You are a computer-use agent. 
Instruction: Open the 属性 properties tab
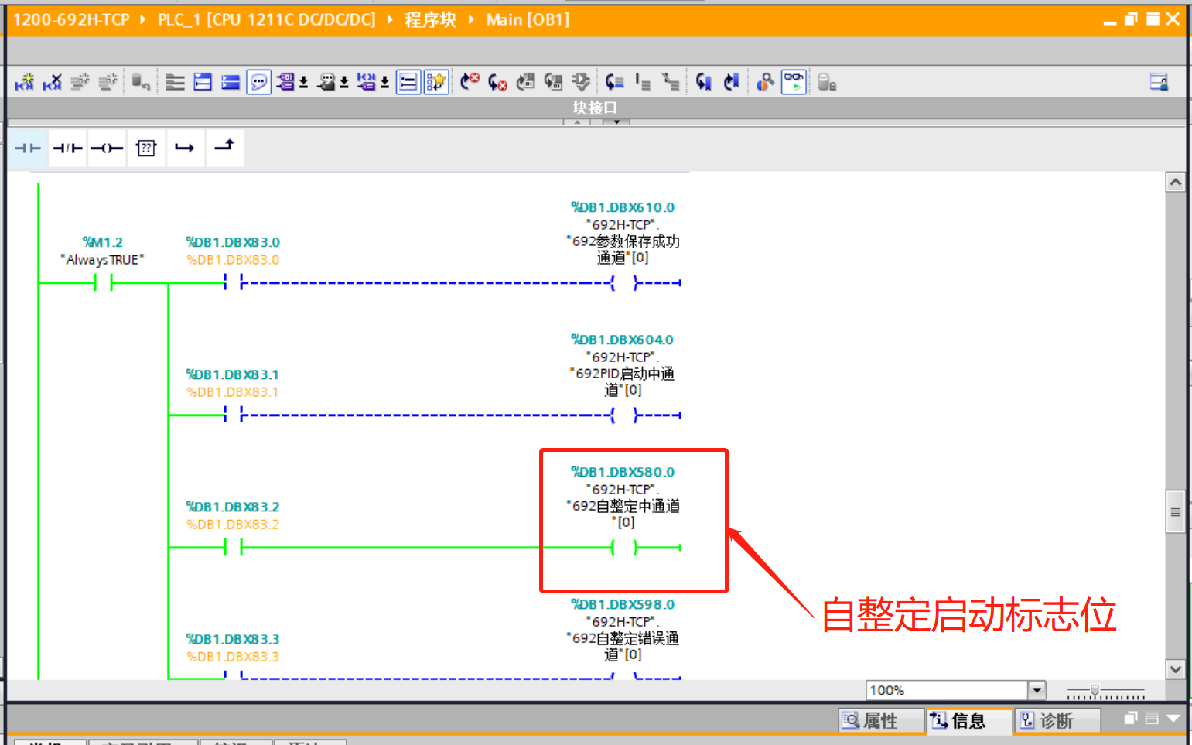coord(881,721)
